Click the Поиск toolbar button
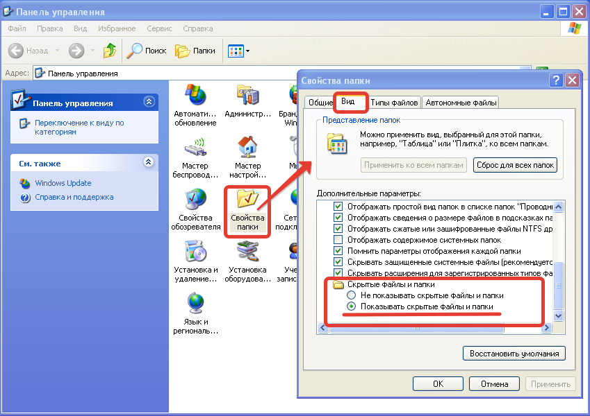Image resolution: width=590 pixels, height=416 pixels. [147, 51]
